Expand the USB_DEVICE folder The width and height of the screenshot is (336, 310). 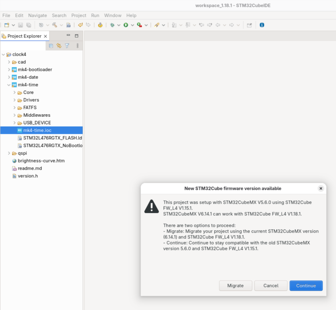(x=14, y=123)
